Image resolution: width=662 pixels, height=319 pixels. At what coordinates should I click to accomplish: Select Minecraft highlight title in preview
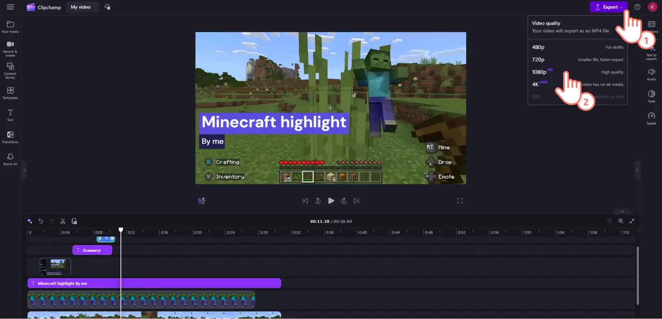point(274,122)
